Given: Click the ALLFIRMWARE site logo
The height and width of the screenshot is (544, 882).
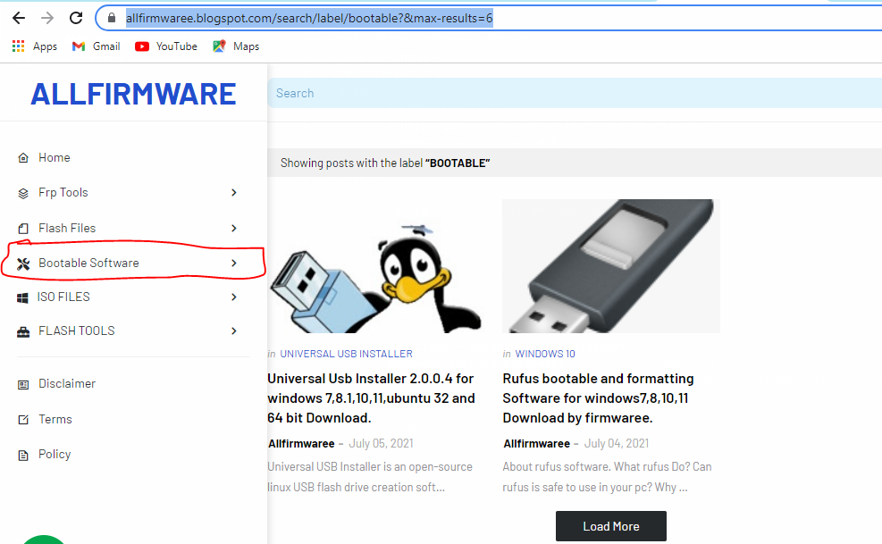Looking at the screenshot, I should tap(133, 94).
